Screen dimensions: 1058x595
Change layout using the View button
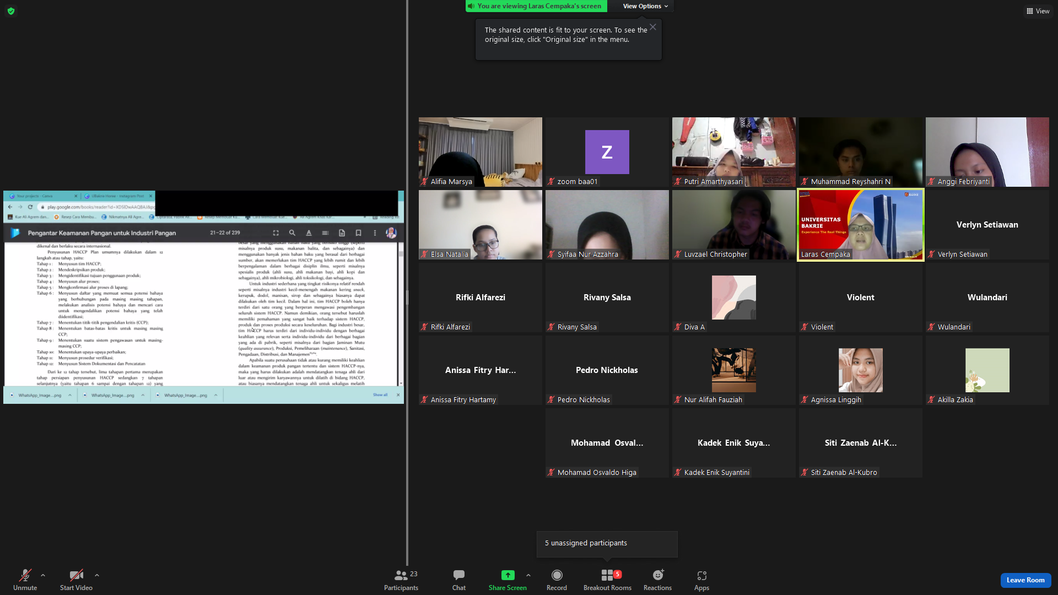[x=1038, y=11]
